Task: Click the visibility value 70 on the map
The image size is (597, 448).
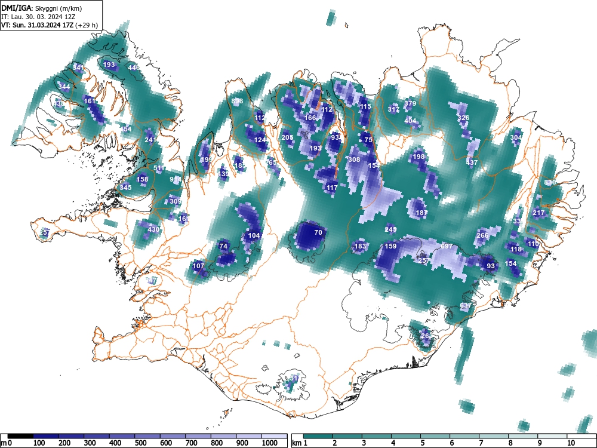Action: 318,232
